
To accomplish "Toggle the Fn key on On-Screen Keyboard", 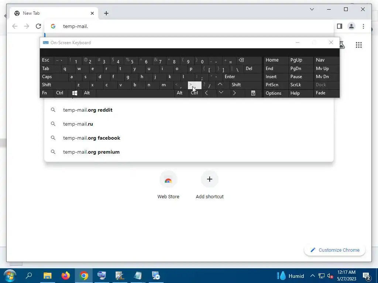I will pyautogui.click(x=47, y=93).
